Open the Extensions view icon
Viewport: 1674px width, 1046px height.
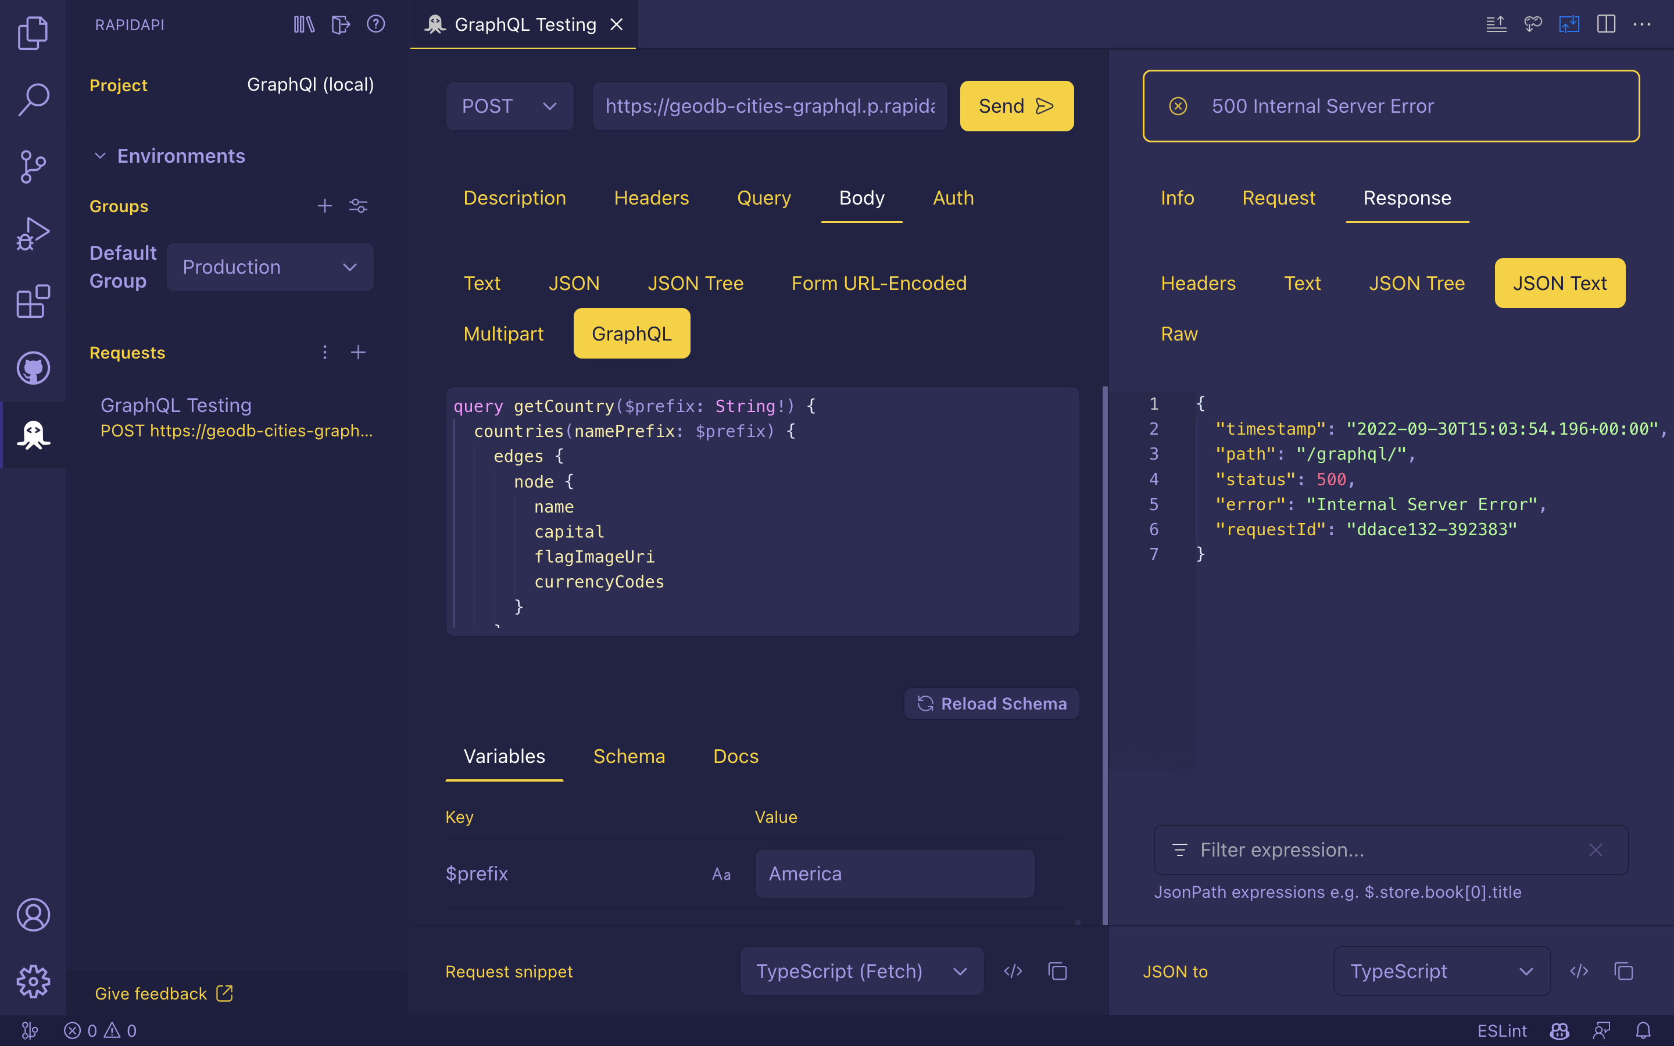point(33,301)
